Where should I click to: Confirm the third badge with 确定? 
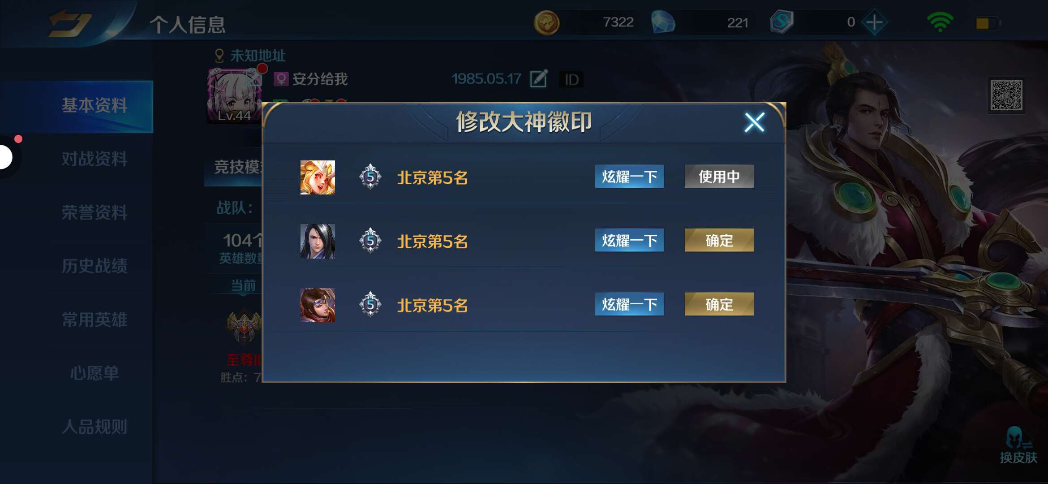(x=719, y=305)
